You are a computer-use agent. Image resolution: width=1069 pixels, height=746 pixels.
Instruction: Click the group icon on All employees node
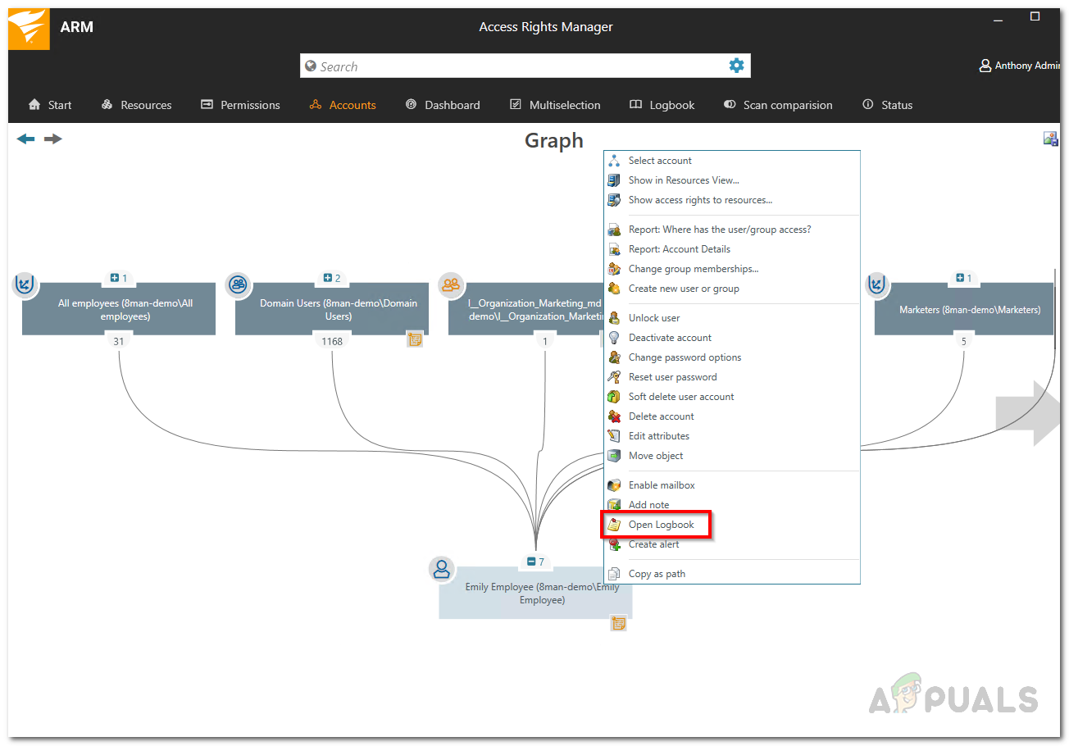25,284
